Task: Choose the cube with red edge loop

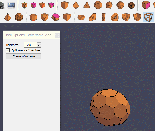Action: (x=33, y=17)
